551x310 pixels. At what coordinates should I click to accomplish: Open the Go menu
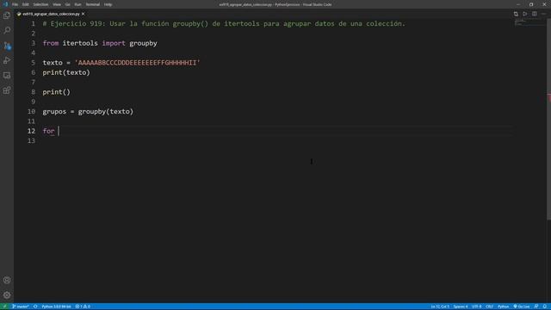(x=67, y=4)
